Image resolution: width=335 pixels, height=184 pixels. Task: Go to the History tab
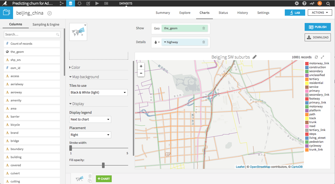[x=242, y=13]
